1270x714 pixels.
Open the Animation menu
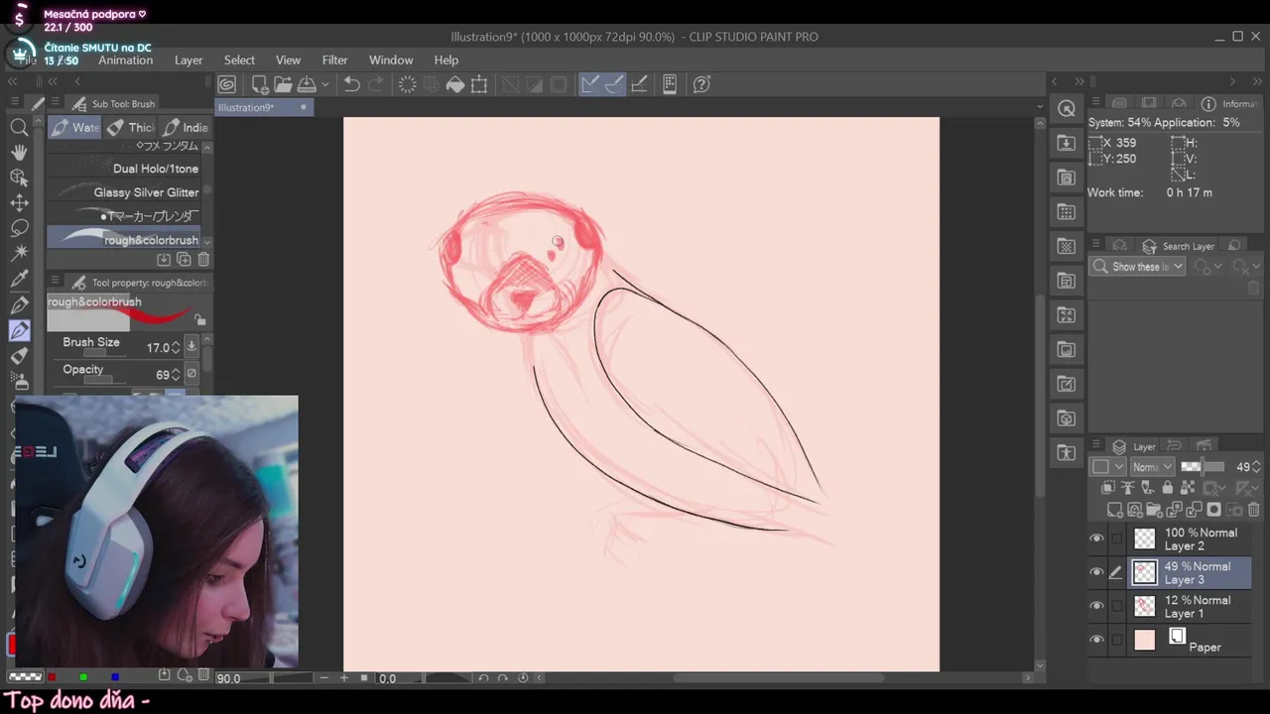(x=125, y=60)
